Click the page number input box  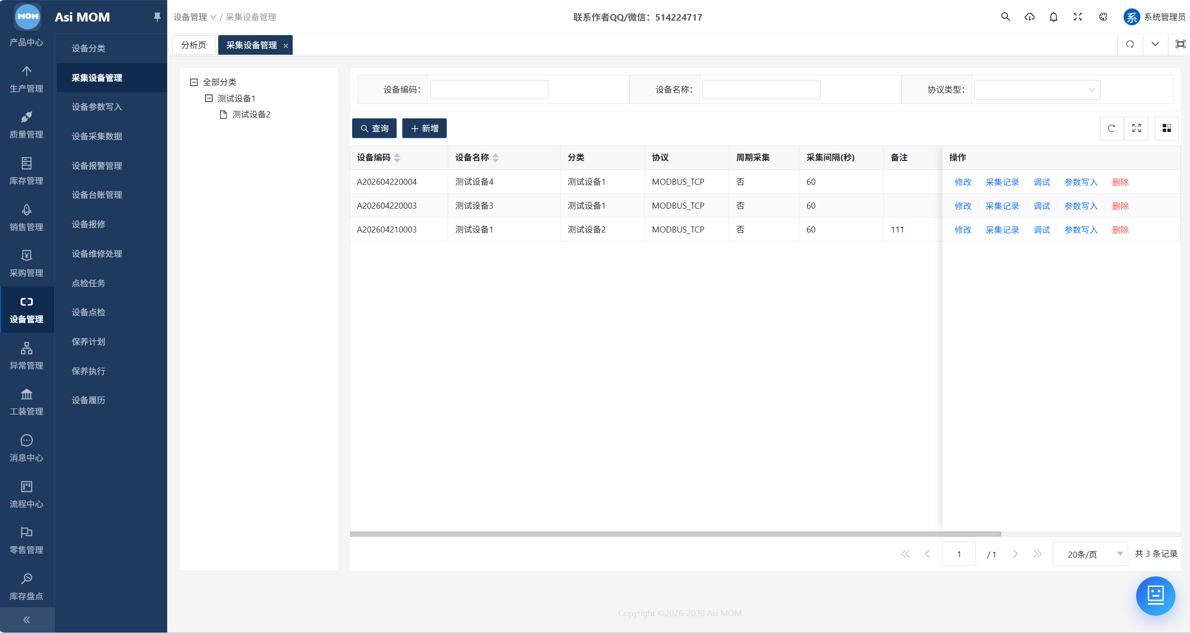click(x=959, y=554)
